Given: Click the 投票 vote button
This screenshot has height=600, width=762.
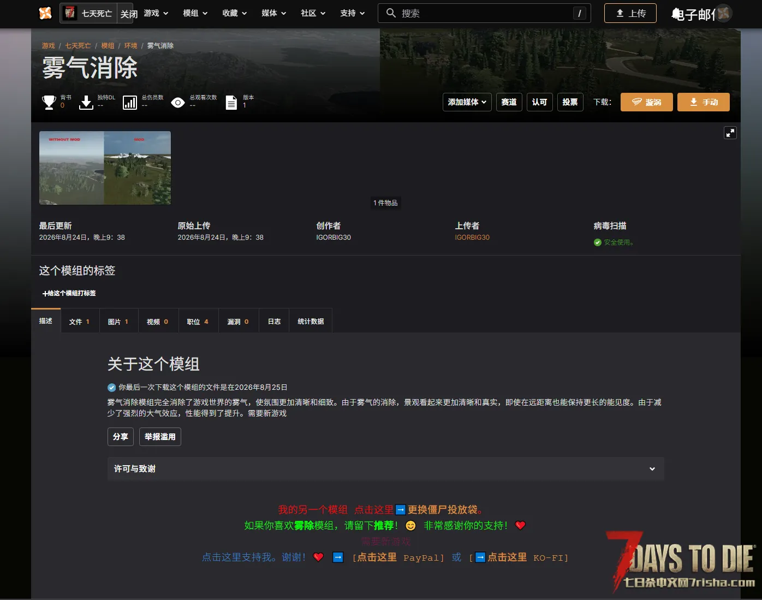Looking at the screenshot, I should pos(570,102).
